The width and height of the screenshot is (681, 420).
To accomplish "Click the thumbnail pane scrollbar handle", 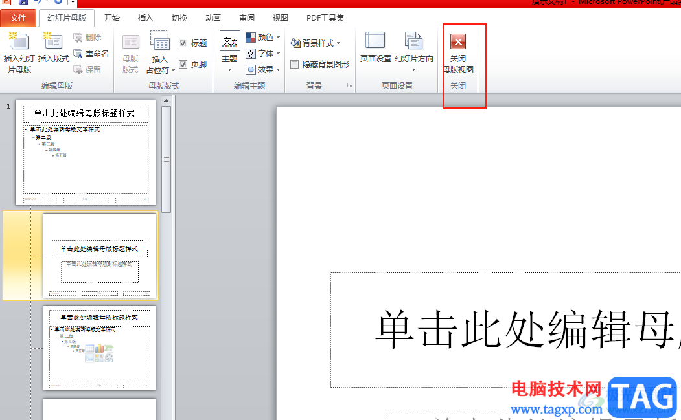I will point(167,160).
